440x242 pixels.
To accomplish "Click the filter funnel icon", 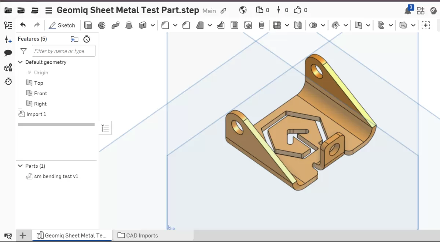I will coord(23,51).
